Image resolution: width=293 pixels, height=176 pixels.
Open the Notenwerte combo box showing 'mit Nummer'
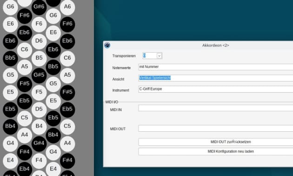216,67
